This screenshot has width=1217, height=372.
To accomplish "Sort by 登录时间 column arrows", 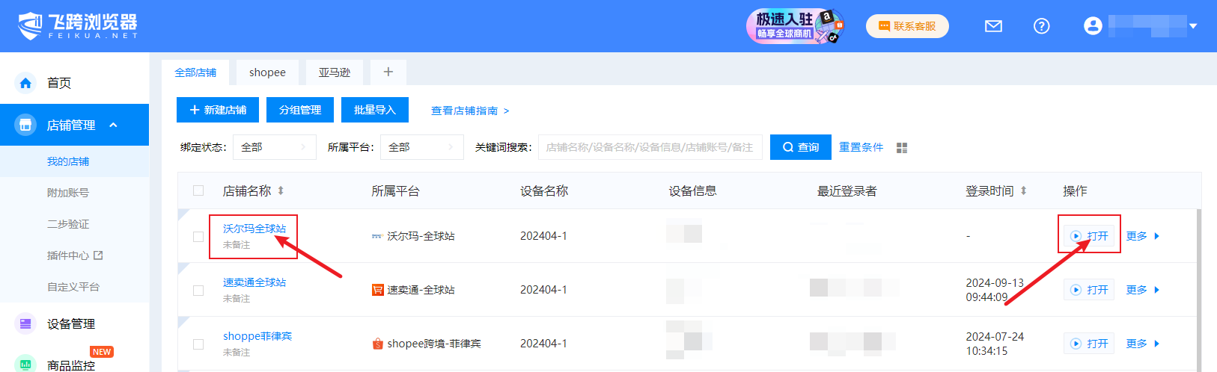I will pyautogui.click(x=1023, y=191).
